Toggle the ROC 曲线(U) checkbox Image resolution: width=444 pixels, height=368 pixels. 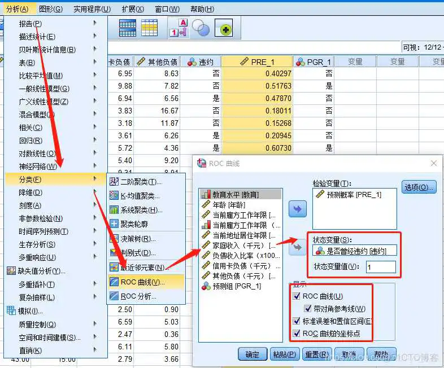tap(297, 296)
